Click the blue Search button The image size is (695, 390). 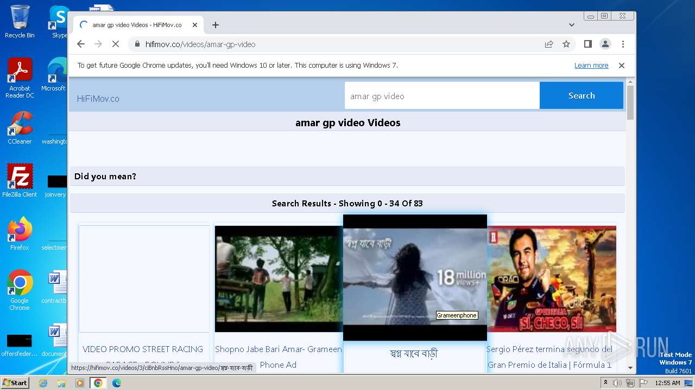(582, 95)
